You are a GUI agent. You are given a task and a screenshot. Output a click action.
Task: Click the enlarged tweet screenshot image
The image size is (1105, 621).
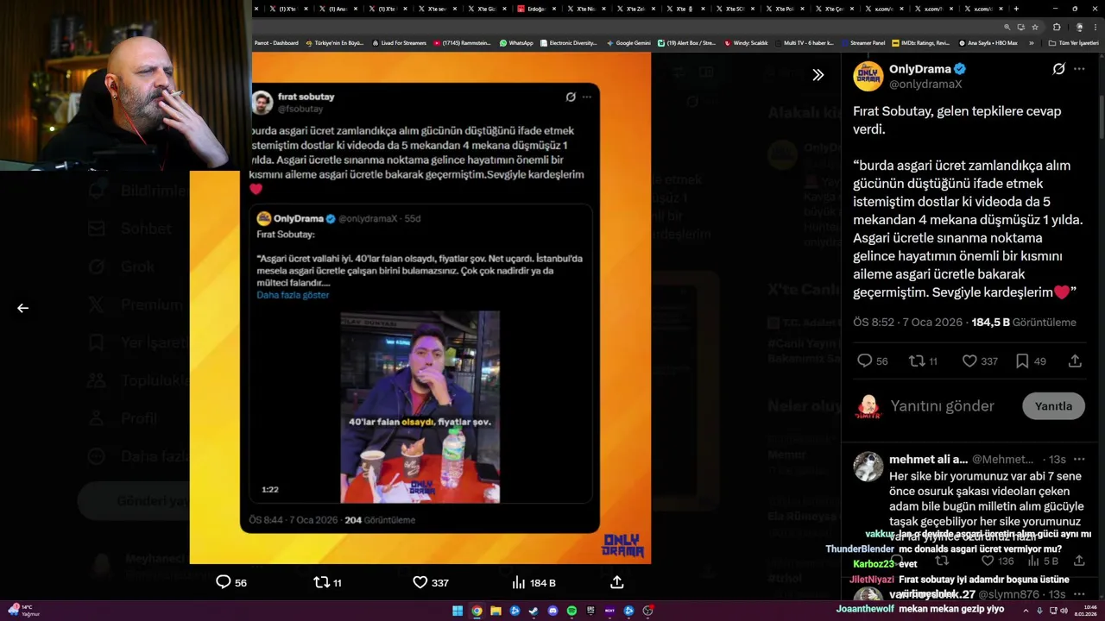(x=420, y=307)
